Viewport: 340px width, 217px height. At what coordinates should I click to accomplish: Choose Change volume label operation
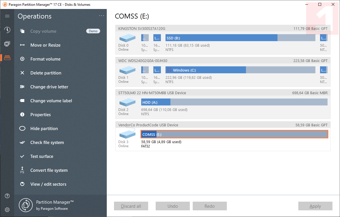(51, 101)
